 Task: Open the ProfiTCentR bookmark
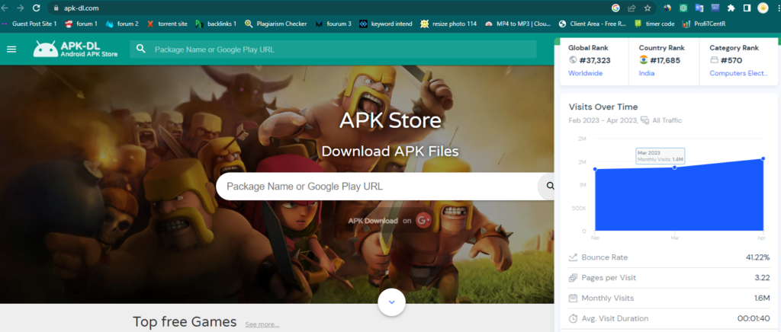click(x=704, y=24)
